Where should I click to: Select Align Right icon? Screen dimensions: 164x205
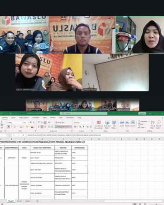pyautogui.click(x=45, y=127)
